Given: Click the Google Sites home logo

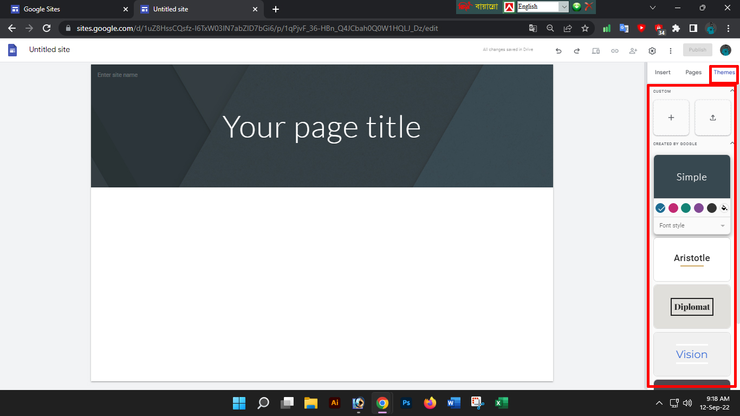Looking at the screenshot, I should (x=12, y=50).
